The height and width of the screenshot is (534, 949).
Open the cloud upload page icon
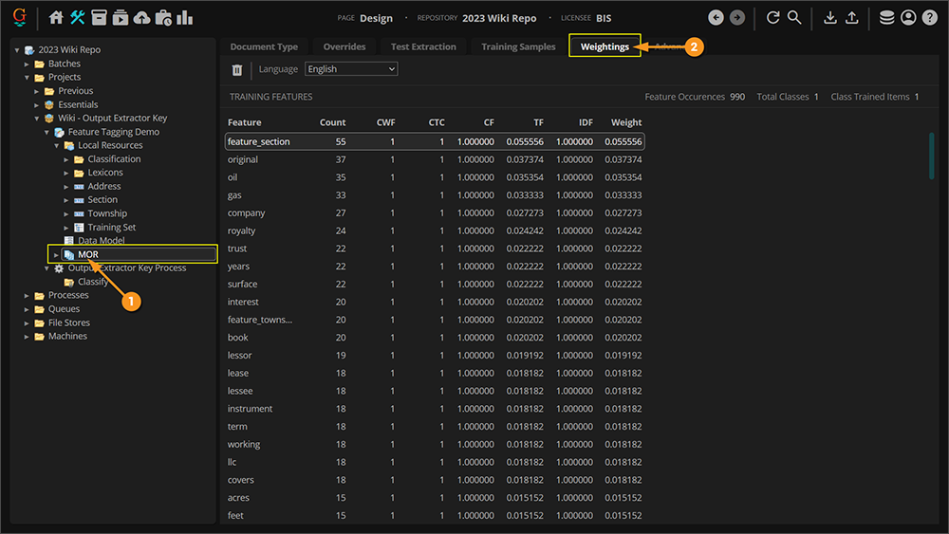(x=141, y=18)
